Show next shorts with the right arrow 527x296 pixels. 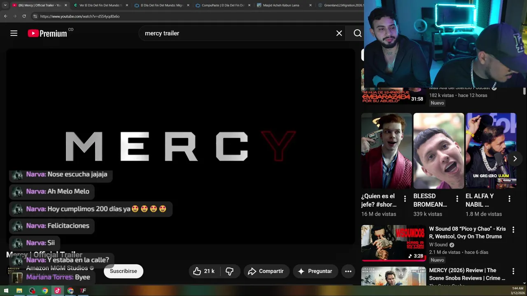click(x=515, y=159)
